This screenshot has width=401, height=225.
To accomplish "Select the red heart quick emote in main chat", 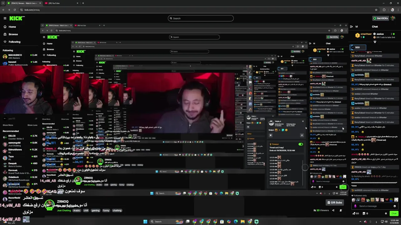I will pyautogui.click(x=387, y=200).
